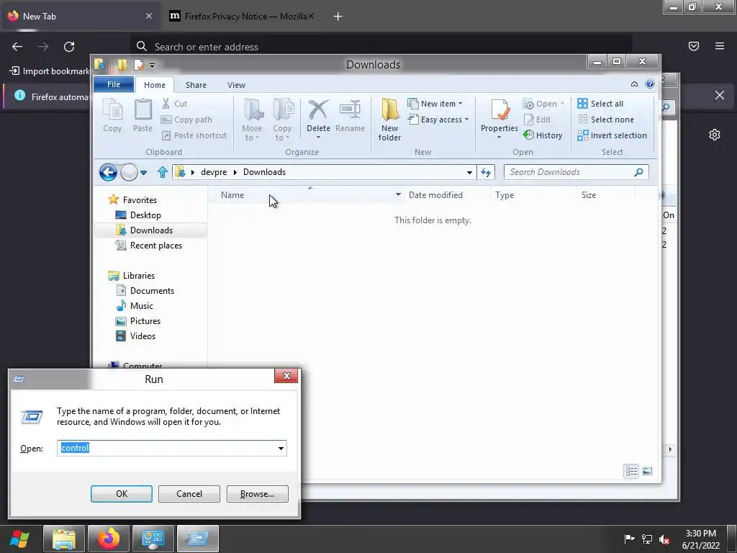Click the Cut scissors command
The image size is (737, 553).
174,104
